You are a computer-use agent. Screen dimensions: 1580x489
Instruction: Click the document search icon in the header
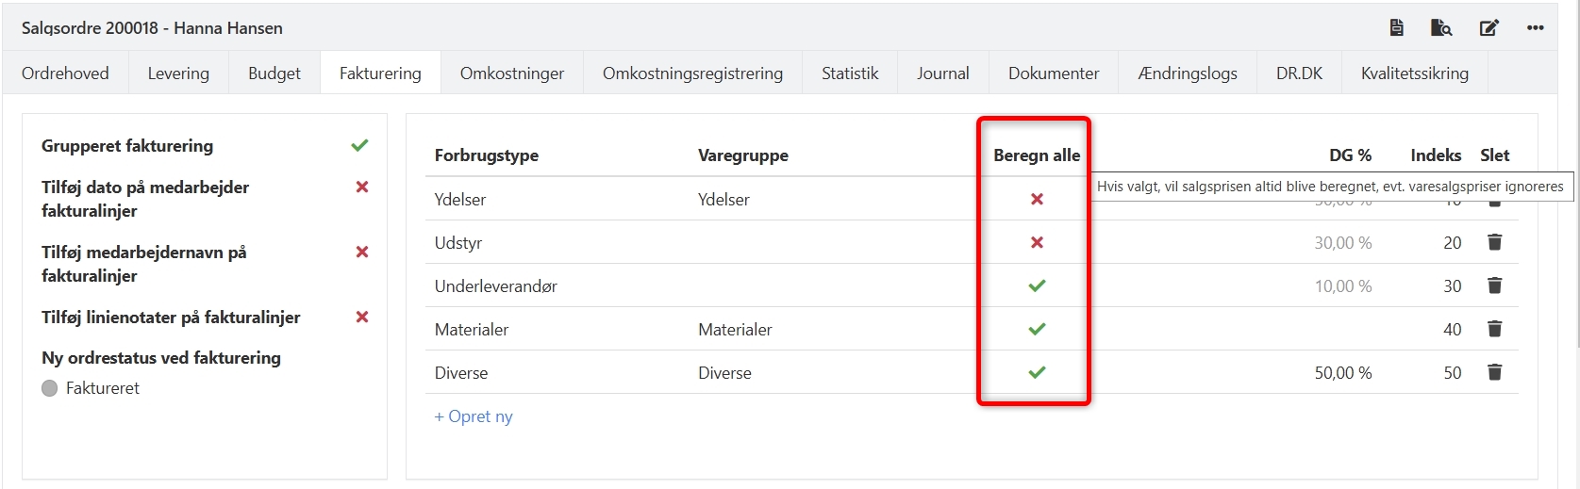1441,27
